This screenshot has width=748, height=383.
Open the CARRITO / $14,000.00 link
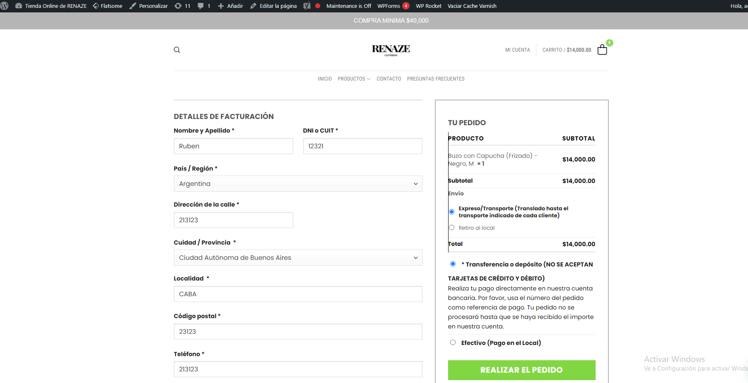[x=567, y=50]
